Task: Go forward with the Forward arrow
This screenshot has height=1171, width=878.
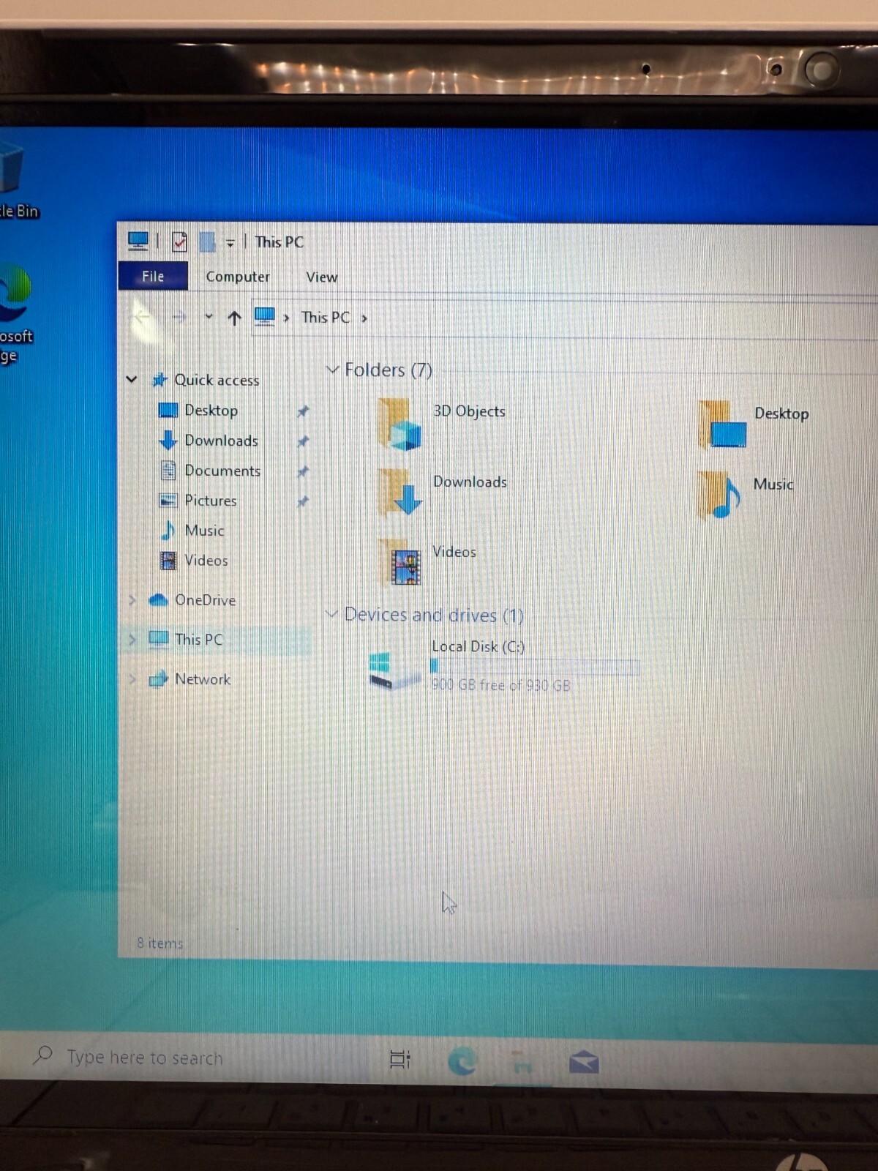Action: pos(179,317)
